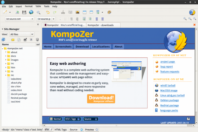The height and width of the screenshot is (132, 198).
Task: Click the Publish globe icon
Action: click(31, 12)
